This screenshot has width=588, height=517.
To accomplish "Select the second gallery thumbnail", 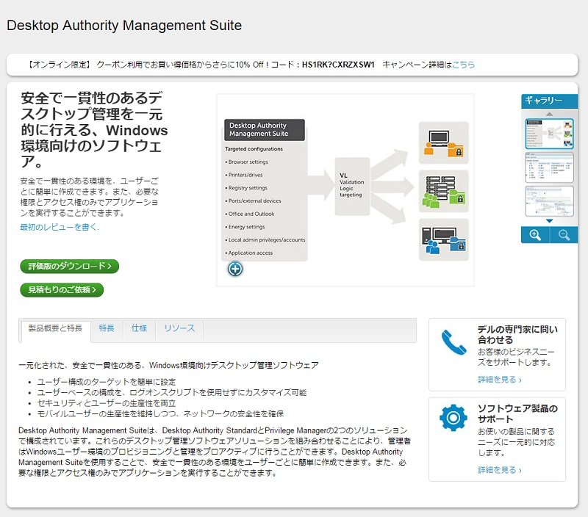I will click(x=549, y=167).
